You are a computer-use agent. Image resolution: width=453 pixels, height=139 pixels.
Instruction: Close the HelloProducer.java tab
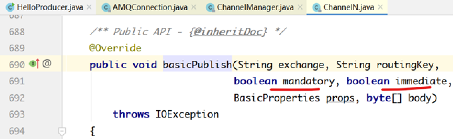(89, 7)
